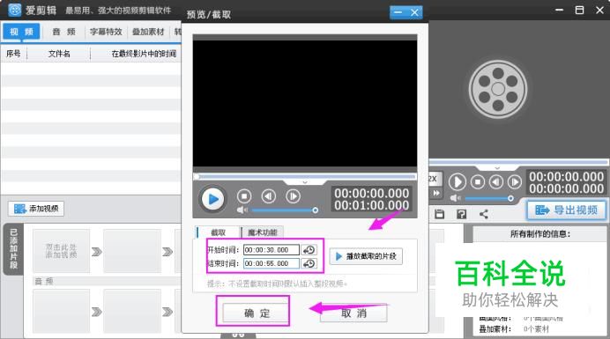Step forward one frame in preview dialog
Screen dimensions: 610x339
coord(293,196)
